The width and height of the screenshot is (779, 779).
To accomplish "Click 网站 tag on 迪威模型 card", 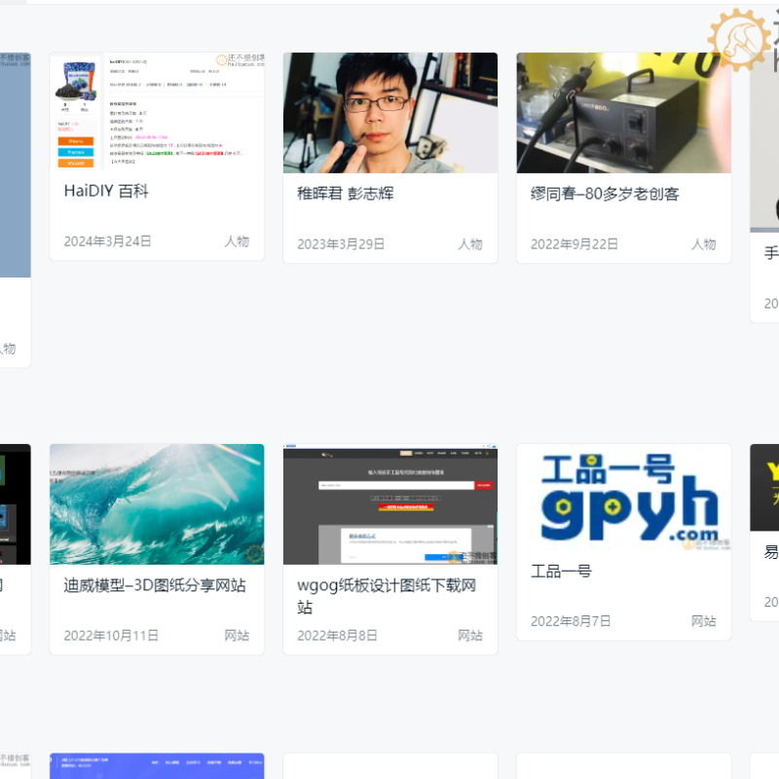I will (x=237, y=636).
